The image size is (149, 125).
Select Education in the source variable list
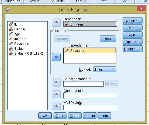[27, 44]
